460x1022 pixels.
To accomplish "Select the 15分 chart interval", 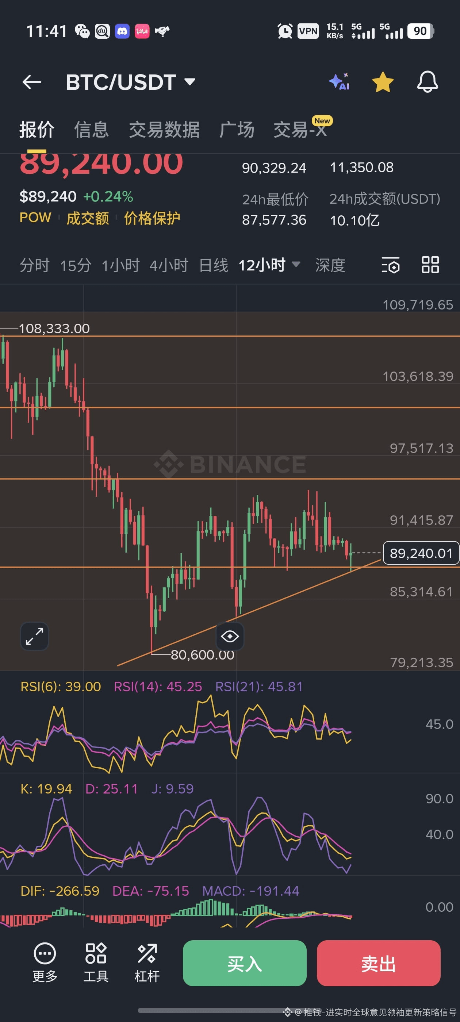I will coord(76,265).
